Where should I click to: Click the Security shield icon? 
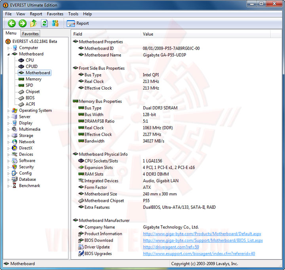pyautogui.click(x=15, y=167)
